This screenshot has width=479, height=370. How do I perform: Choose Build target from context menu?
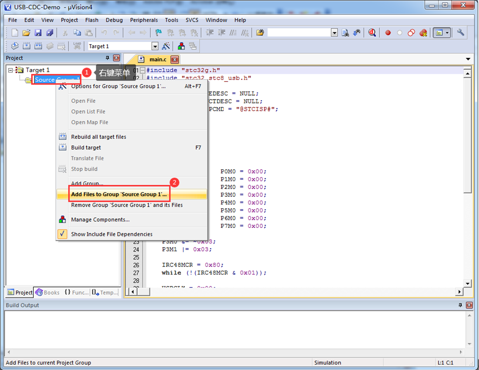point(132,148)
